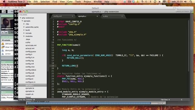Open the Spanish flag input source menu
The width and height of the screenshot is (195, 110).
(x=168, y=2)
